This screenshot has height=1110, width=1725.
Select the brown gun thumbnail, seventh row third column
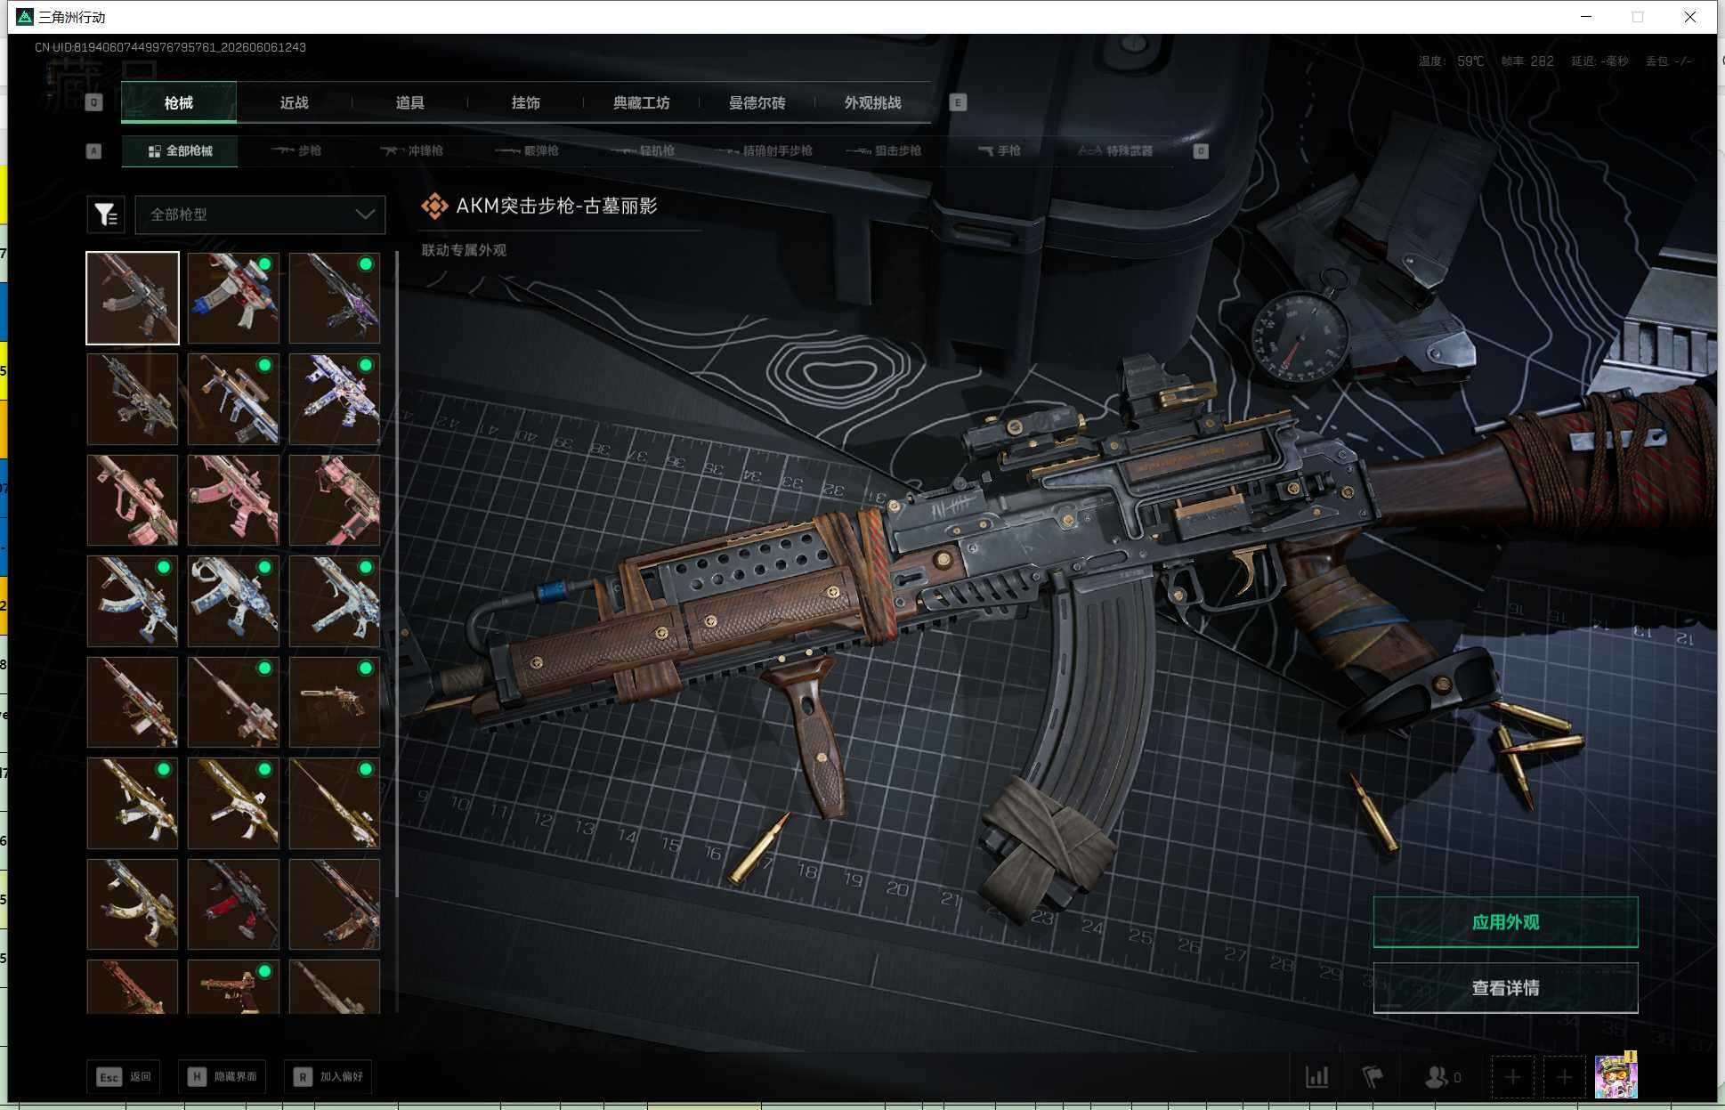[335, 904]
